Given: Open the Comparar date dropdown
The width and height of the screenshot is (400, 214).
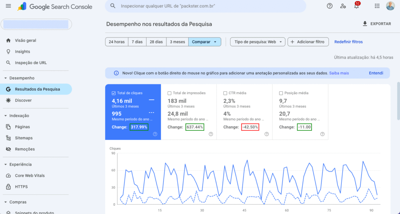Looking at the screenshot, I should pyautogui.click(x=205, y=42).
